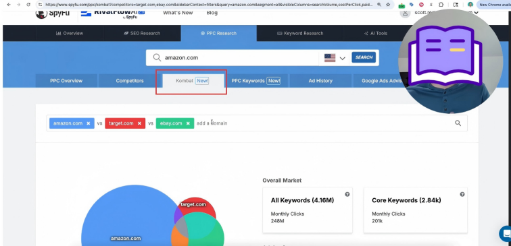This screenshot has height=246, width=511.
Task: Switch to the SEO Research tab
Action: point(142,33)
